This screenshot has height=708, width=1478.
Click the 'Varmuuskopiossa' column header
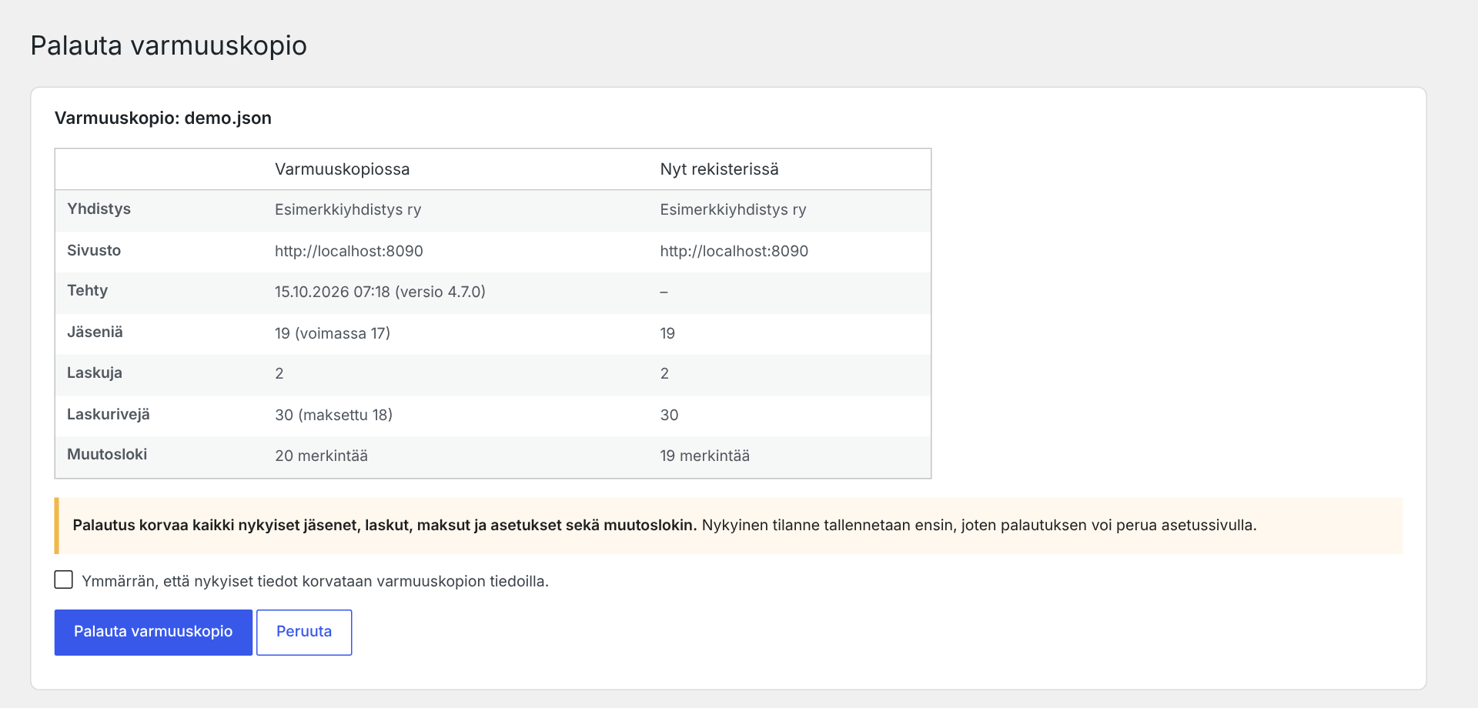343,169
